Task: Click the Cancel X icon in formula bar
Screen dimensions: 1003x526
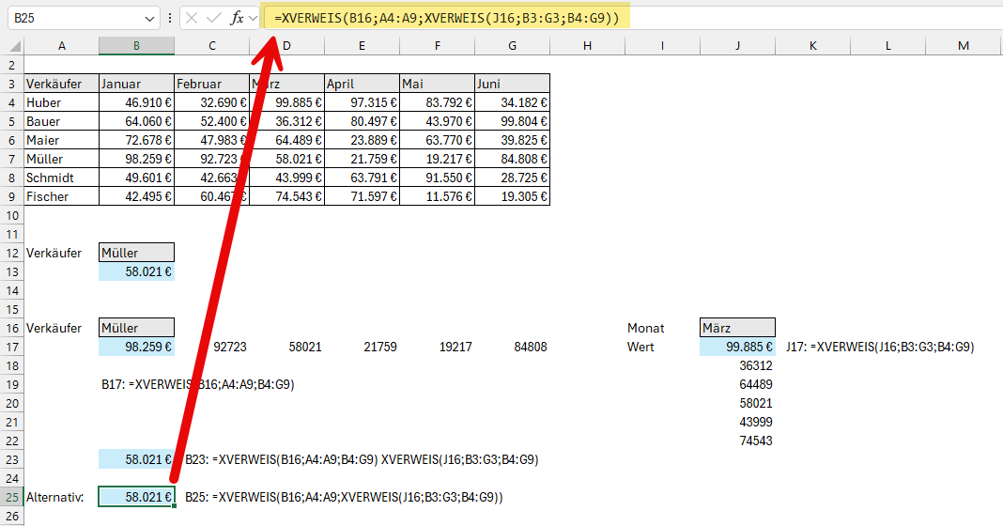Action: click(x=192, y=18)
